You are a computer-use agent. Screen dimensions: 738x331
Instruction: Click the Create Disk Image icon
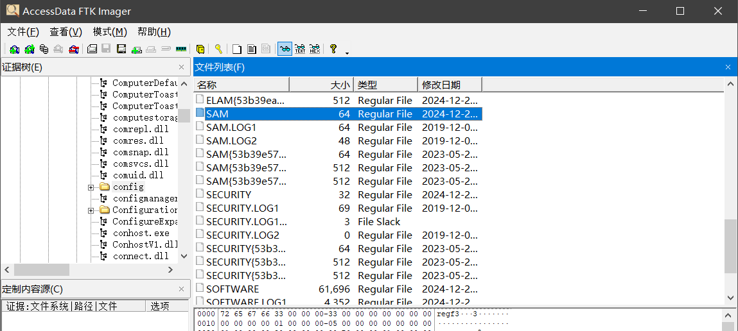pyautogui.click(x=92, y=49)
